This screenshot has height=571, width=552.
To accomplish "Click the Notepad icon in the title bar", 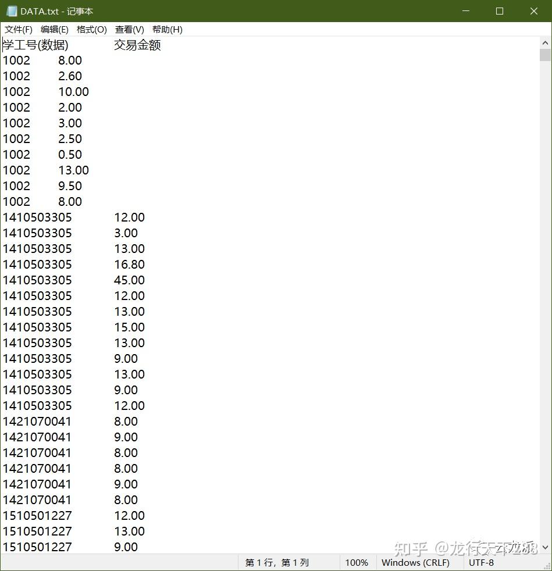I will tap(10, 10).
